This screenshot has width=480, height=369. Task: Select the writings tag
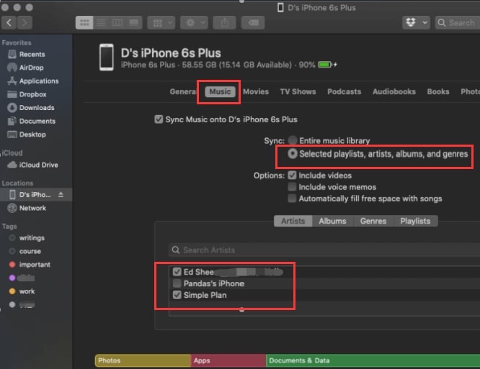32,238
